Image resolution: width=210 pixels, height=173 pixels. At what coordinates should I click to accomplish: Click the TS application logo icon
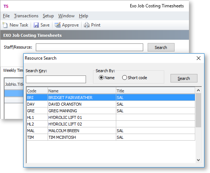(6, 6)
